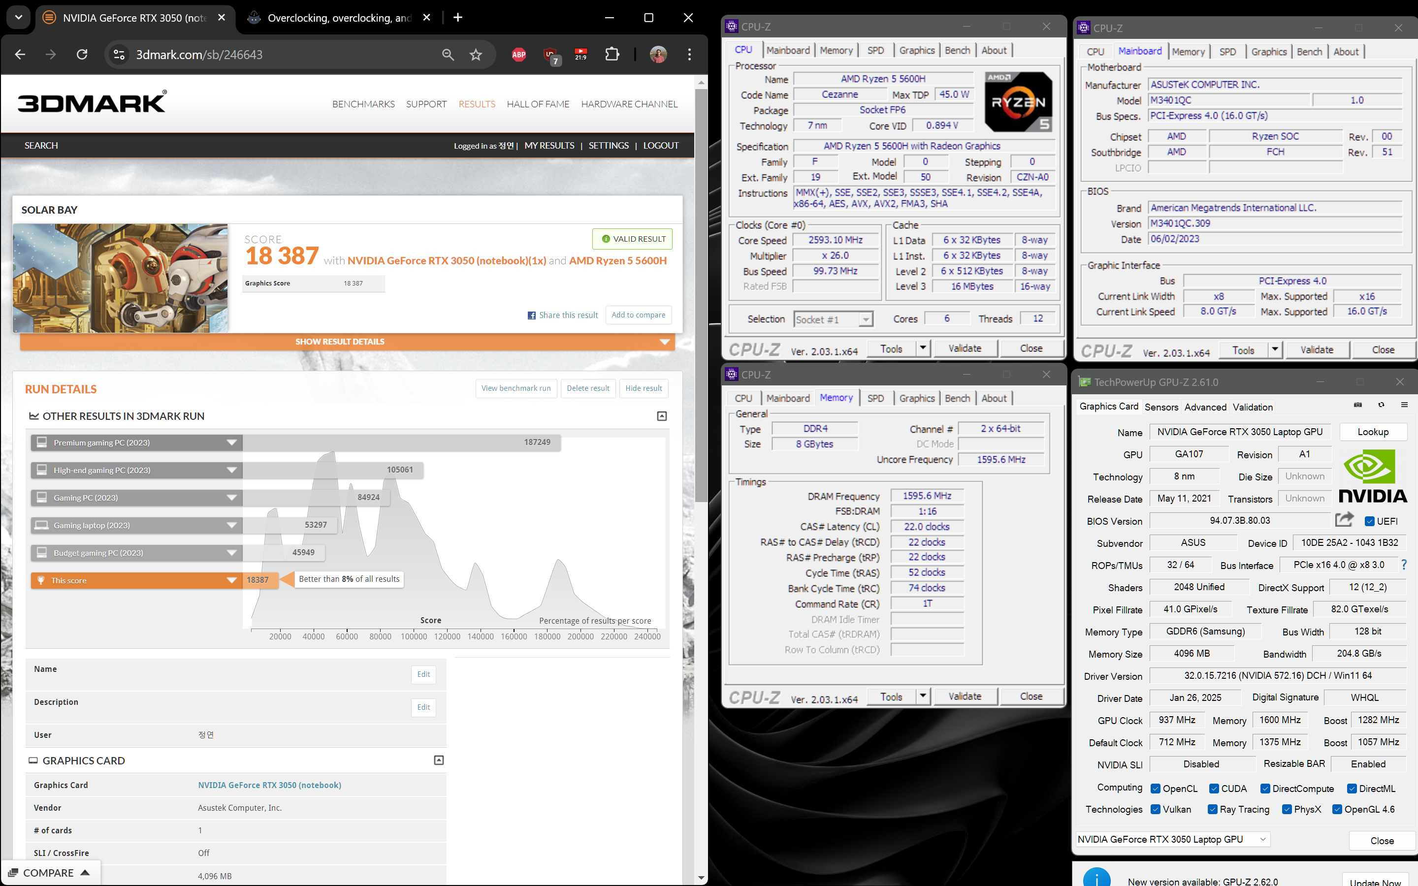Switch to Advanced tab in GPU-Z
The width and height of the screenshot is (1418, 886).
pos(1205,407)
